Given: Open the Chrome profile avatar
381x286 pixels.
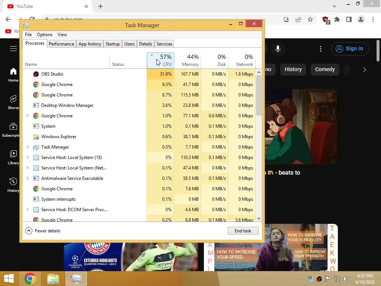Looking at the screenshot, I should pos(361,19).
